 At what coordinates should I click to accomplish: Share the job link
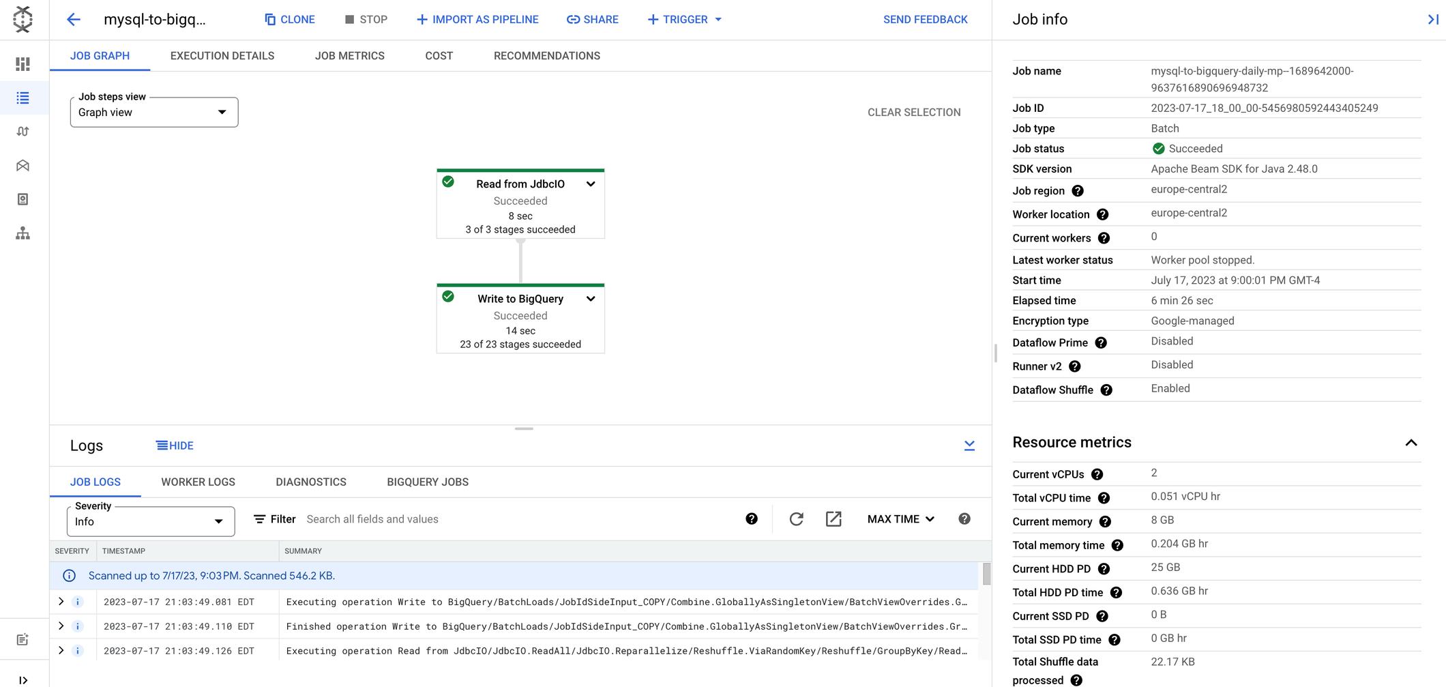click(593, 20)
